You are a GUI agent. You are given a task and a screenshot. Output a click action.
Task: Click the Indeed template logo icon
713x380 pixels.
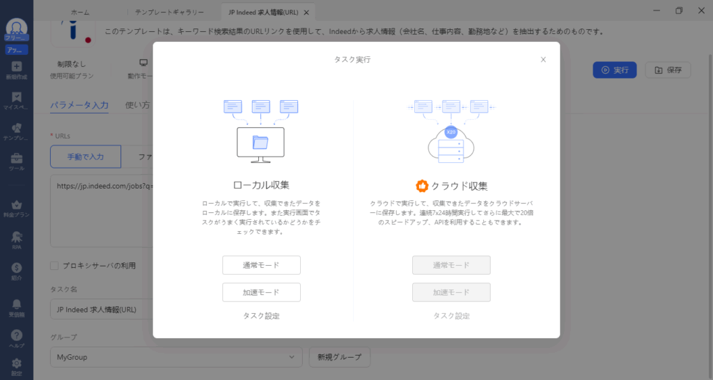tap(73, 33)
